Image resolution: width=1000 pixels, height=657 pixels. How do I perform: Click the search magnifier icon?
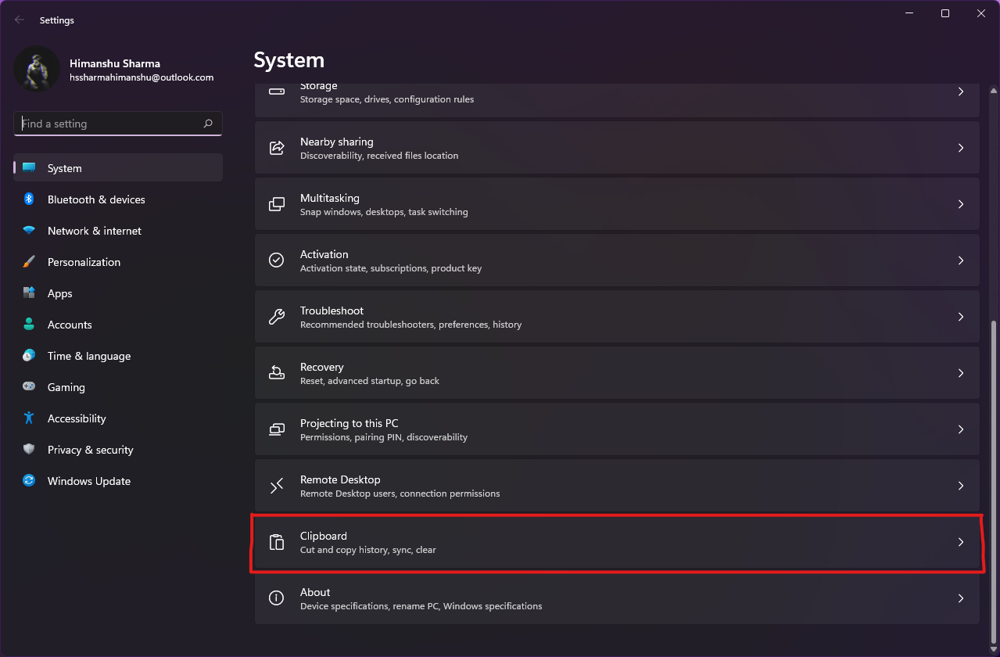[208, 124]
